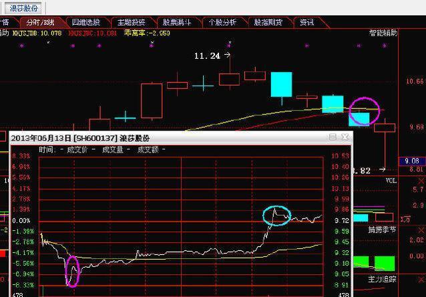The image size is (426, 297).
Task: Maximize the 浪莎股份 intraday popup window
Action: [333, 137]
